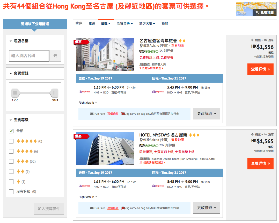Sort results by 酒店名稱

pyautogui.click(x=147, y=24)
